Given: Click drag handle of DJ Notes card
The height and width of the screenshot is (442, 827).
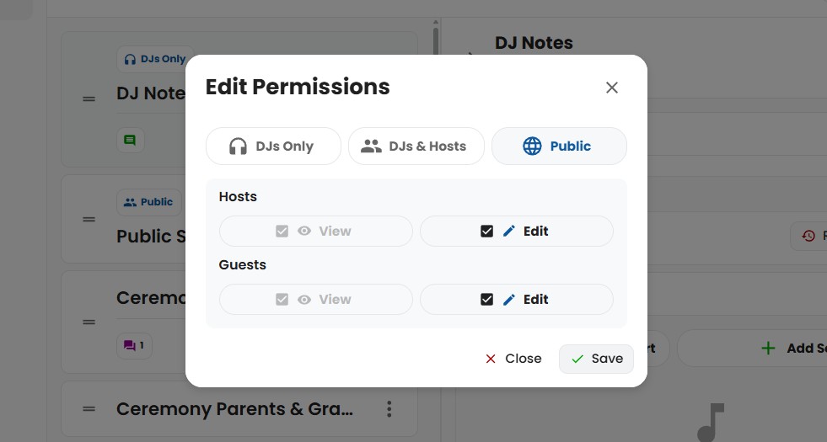Looking at the screenshot, I should tap(89, 99).
